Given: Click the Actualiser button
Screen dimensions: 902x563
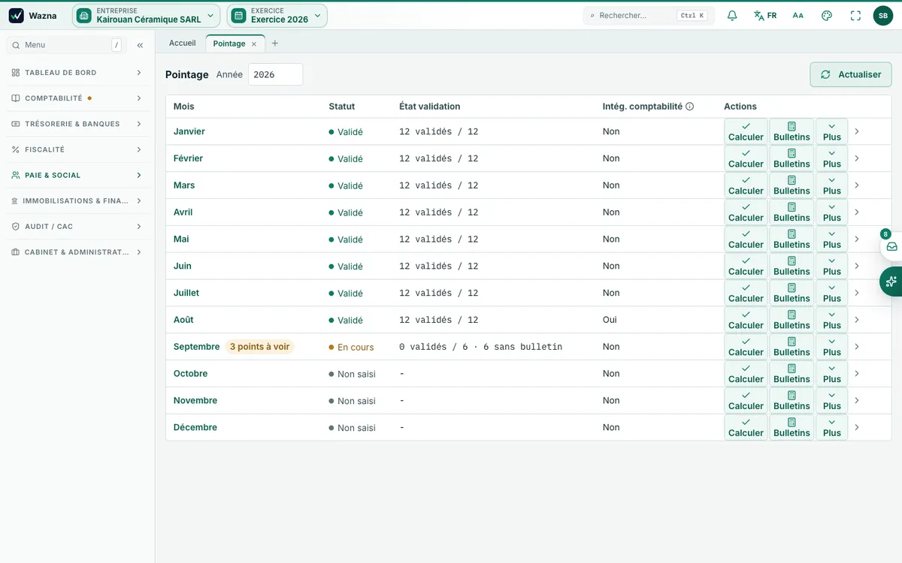Looking at the screenshot, I should pyautogui.click(x=851, y=74).
